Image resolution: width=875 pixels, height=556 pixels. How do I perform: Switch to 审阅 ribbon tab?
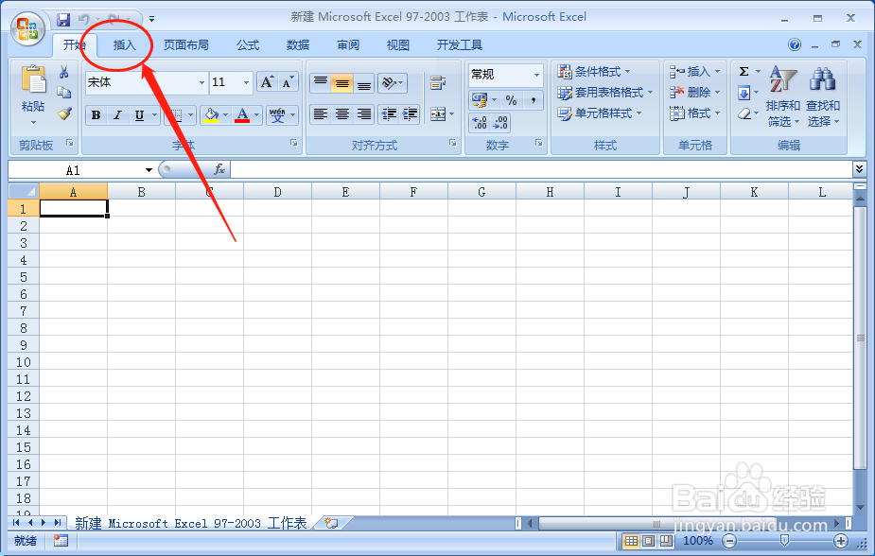(x=348, y=45)
